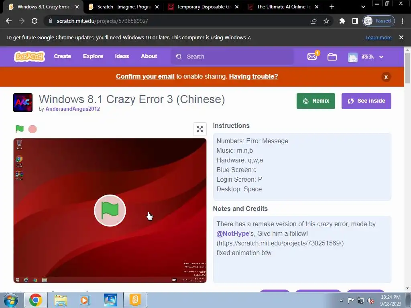The image size is (411, 308).
Task: Click the Paused profile button
Action: pyautogui.click(x=378, y=21)
